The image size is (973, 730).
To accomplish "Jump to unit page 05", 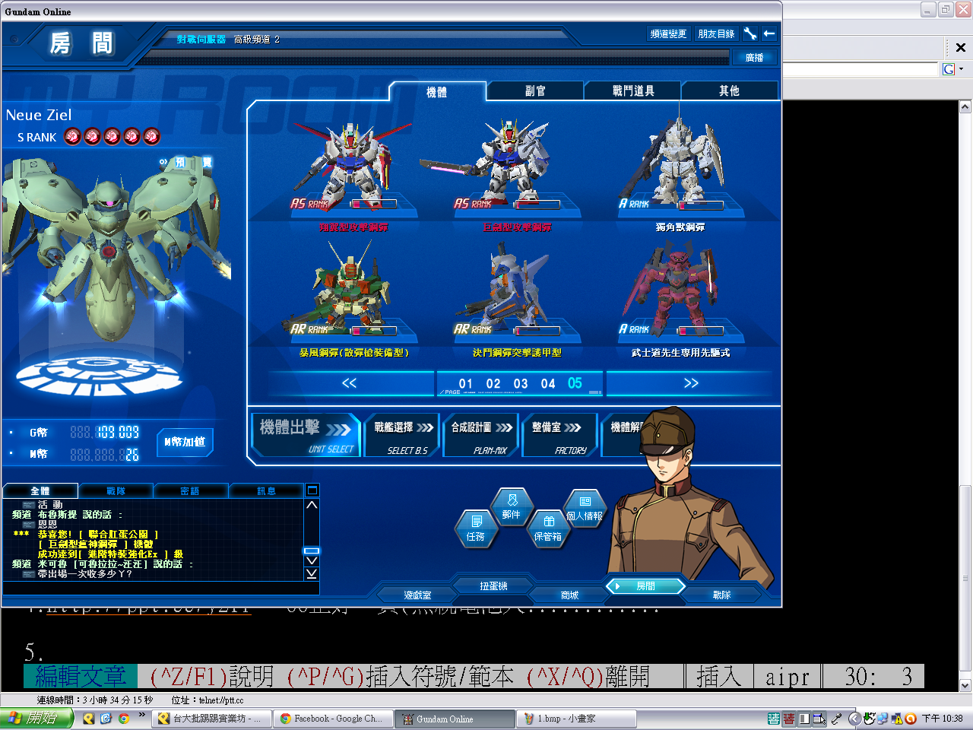I will point(575,384).
